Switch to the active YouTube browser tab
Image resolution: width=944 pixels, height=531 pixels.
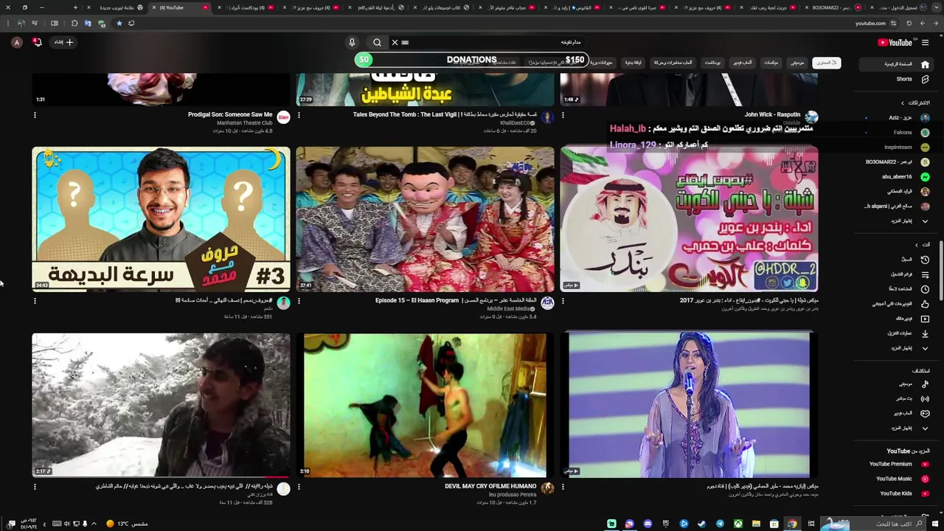181,7
